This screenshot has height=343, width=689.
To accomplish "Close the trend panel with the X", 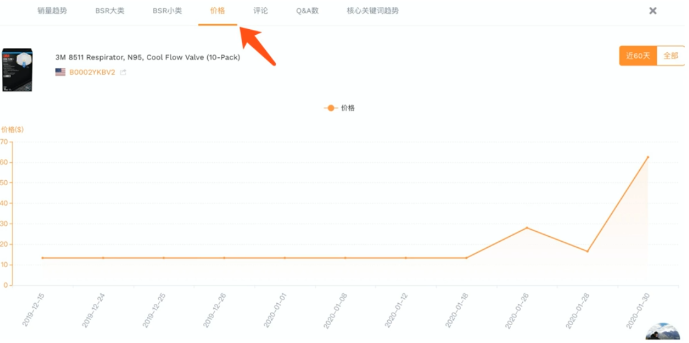I will pos(653,11).
